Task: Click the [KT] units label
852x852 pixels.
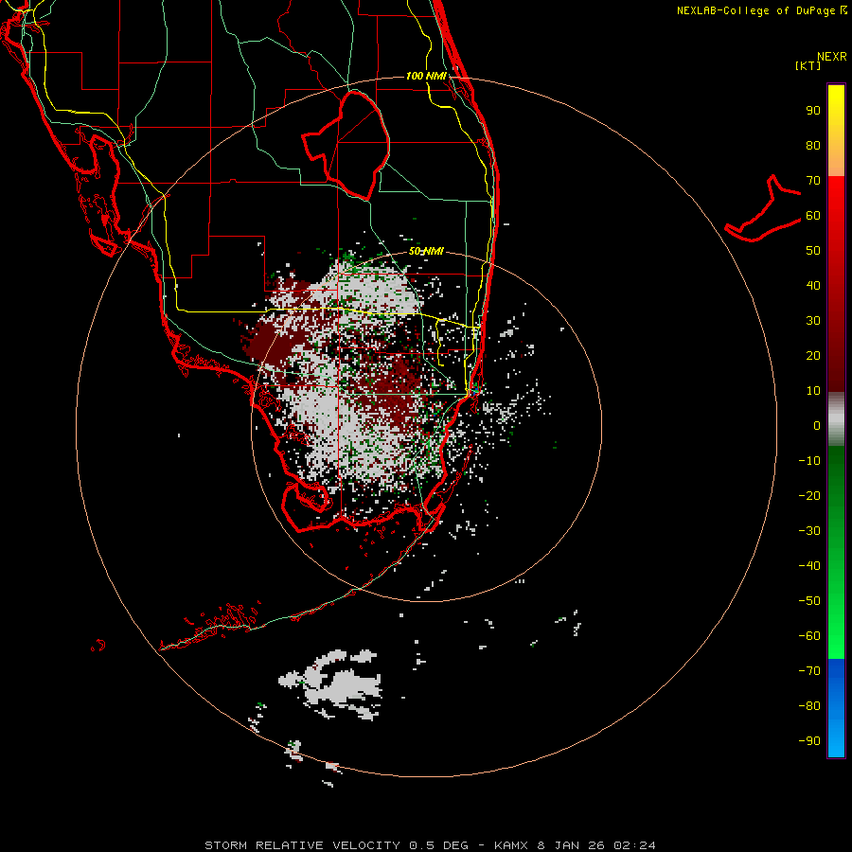Action: [x=808, y=65]
